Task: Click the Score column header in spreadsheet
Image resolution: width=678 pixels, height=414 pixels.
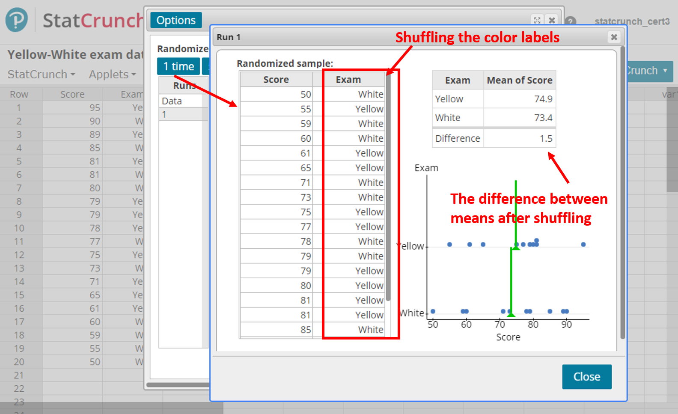Action: 72,94
